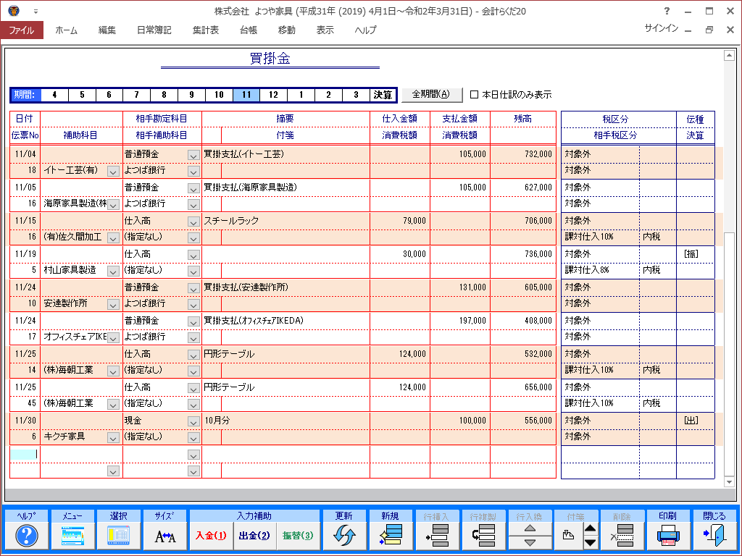Select month 4 in period bar

pyautogui.click(x=54, y=95)
